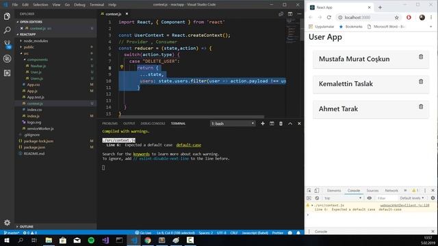Open App.js in the explorer
Screen dimensions: 438x246
coord(32,91)
